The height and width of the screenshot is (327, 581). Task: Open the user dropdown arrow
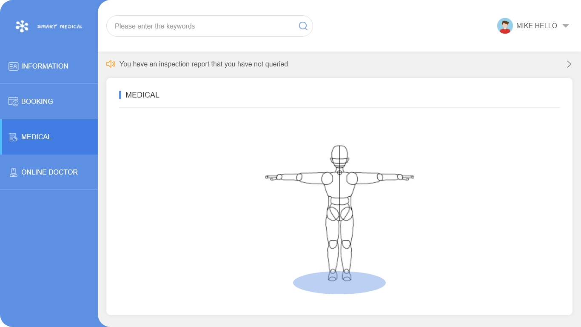[566, 26]
